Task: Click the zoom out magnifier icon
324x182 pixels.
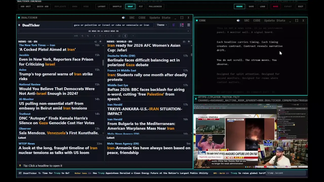Action: 82,36
